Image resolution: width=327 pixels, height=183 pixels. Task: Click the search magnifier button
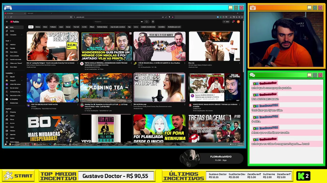tap(146, 22)
